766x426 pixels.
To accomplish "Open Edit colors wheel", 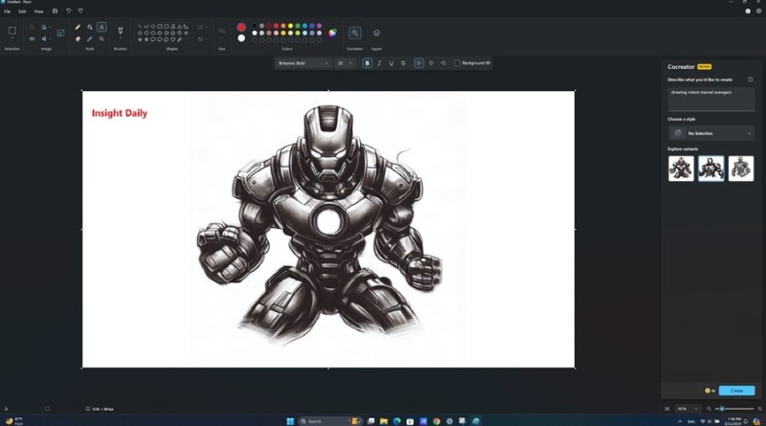I will (332, 33).
